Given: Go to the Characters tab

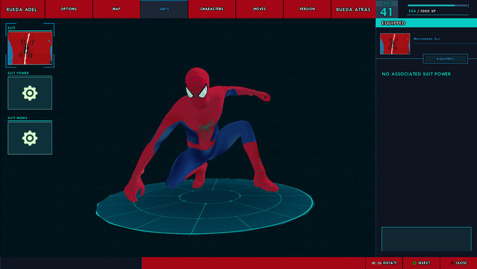Looking at the screenshot, I should click(212, 9).
